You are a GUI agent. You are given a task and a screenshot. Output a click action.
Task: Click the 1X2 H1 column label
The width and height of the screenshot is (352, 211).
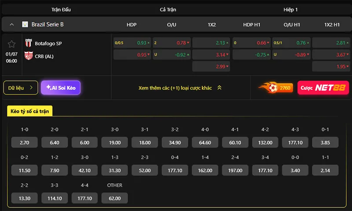[x=332, y=25]
